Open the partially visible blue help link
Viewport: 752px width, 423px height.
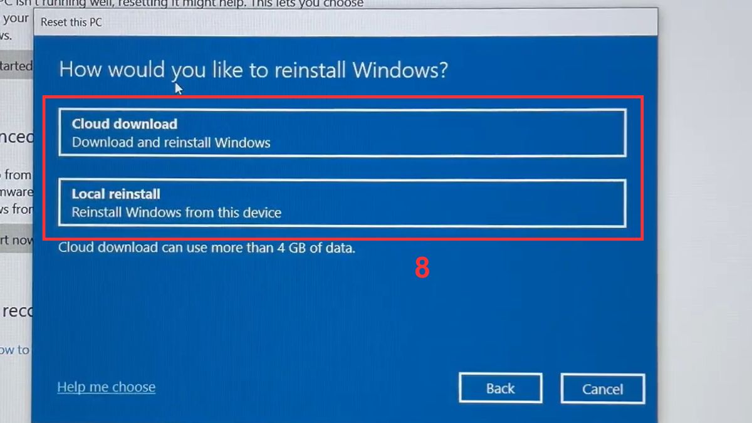(x=14, y=350)
